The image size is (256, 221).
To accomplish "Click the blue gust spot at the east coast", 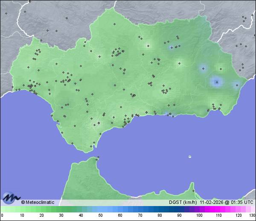I will click(x=236, y=85).
